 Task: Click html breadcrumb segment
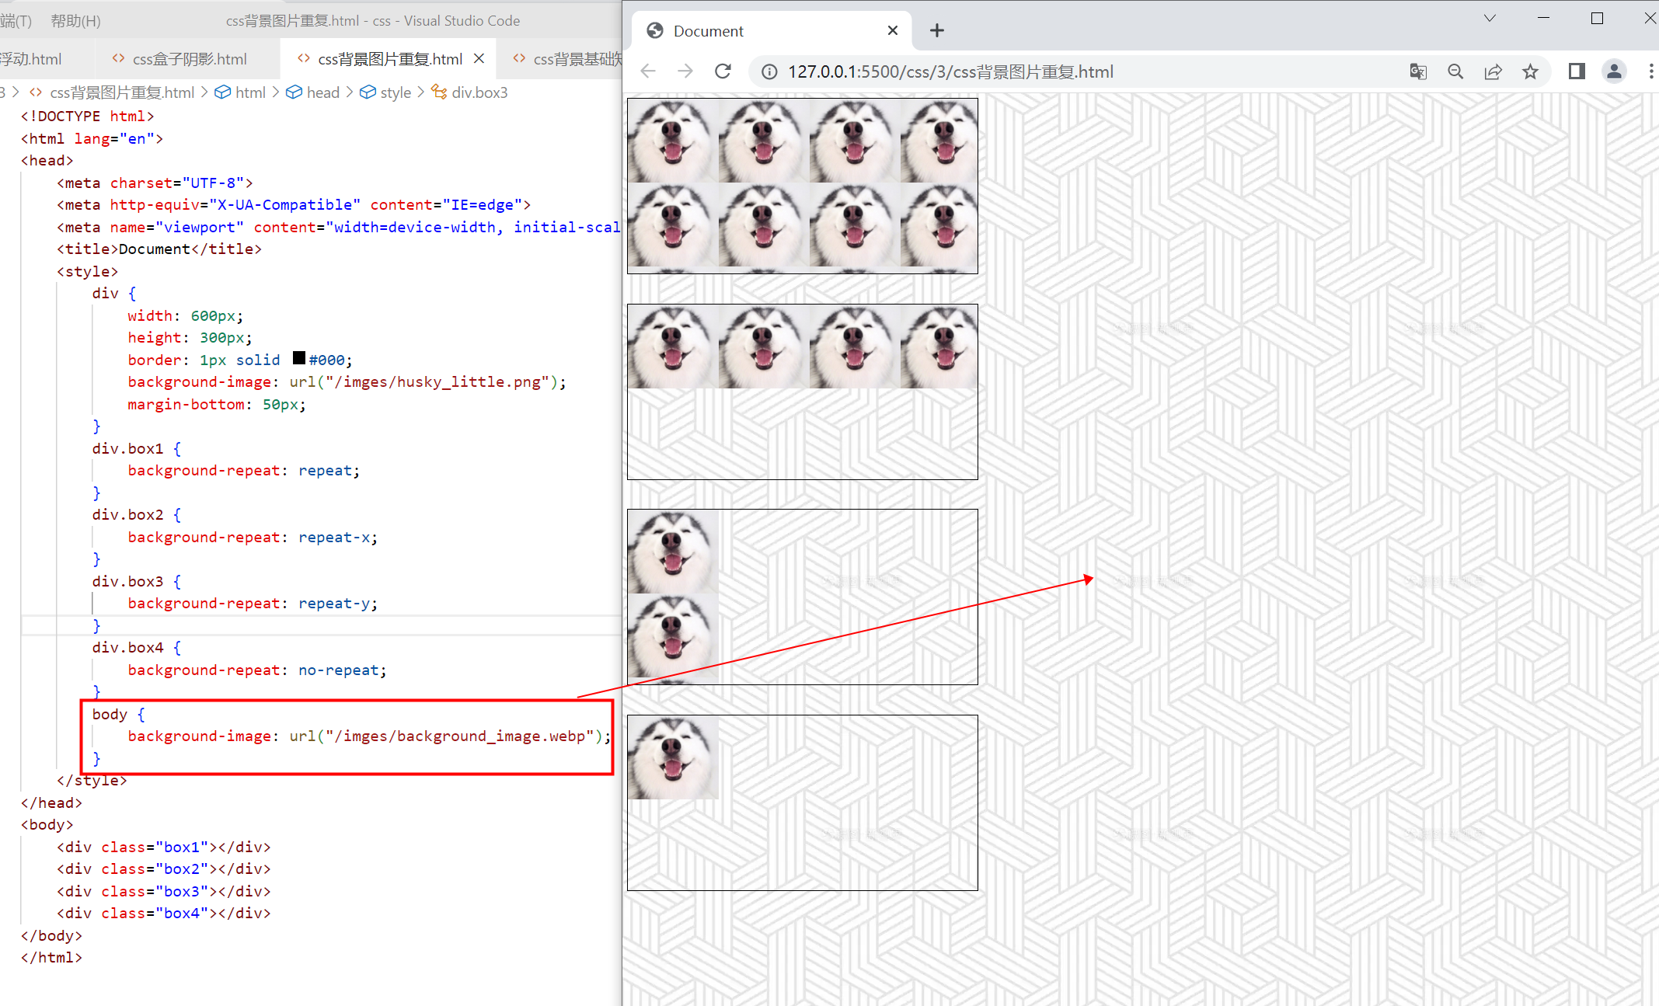[x=250, y=92]
